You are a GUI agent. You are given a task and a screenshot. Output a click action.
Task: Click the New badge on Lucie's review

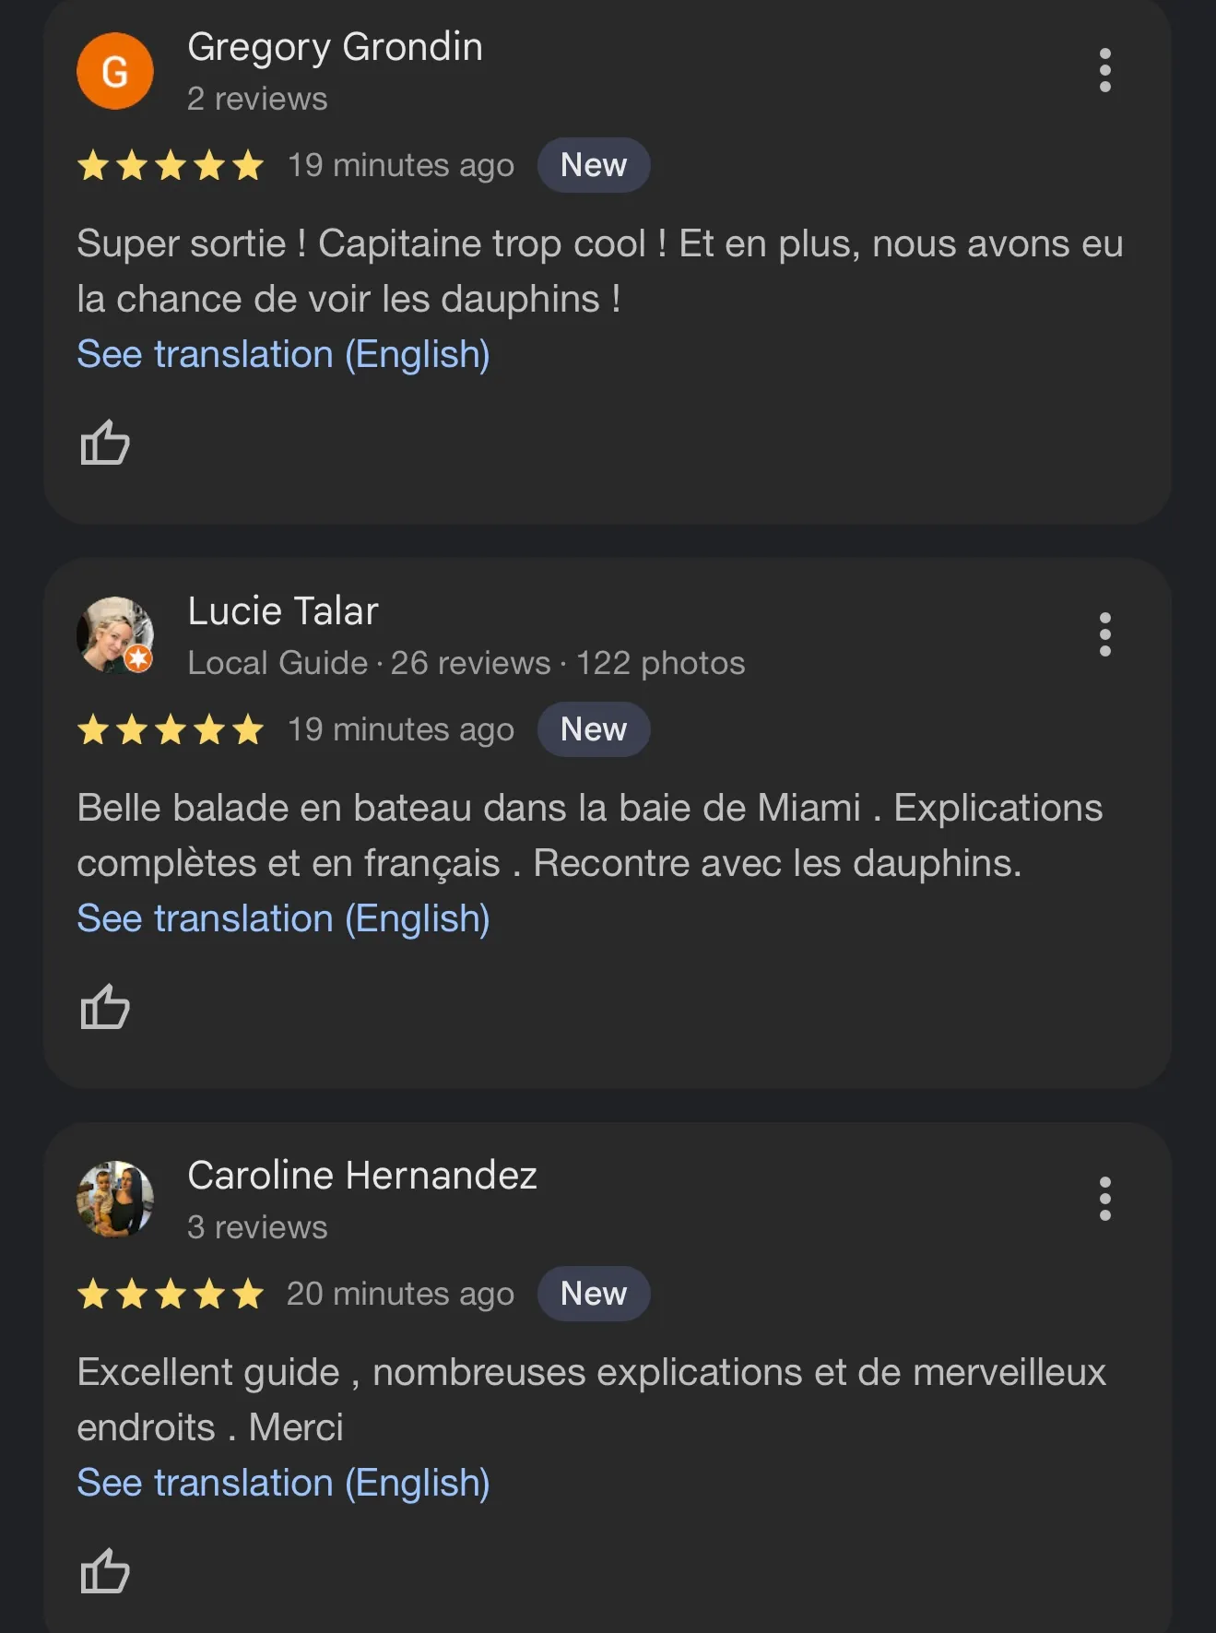594,730
